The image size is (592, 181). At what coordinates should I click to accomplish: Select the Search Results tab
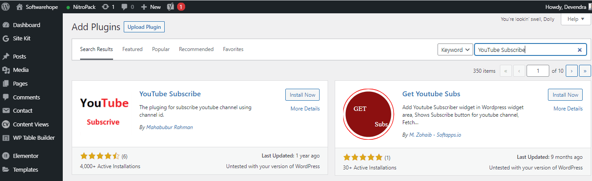(97, 49)
